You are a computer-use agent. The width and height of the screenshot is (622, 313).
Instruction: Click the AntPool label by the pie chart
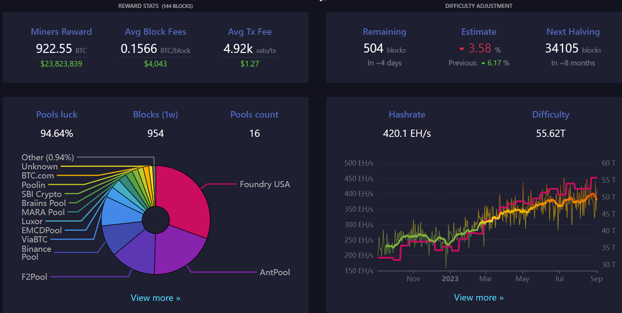point(275,272)
